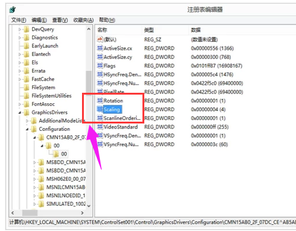Click the data 0x00000300 (768)
The width and height of the screenshot is (296, 231).
tap(211, 57)
